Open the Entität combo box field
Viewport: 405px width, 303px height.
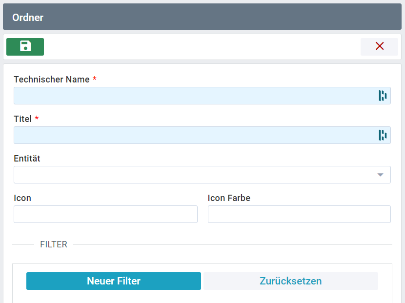[202, 175]
